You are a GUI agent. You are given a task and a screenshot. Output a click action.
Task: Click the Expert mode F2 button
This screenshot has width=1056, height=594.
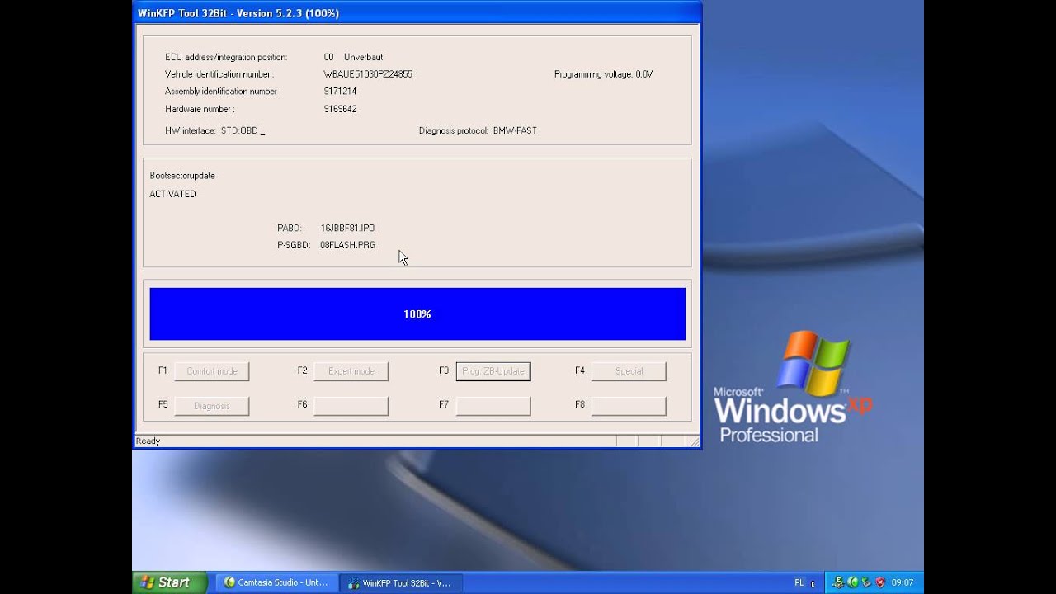tap(351, 371)
